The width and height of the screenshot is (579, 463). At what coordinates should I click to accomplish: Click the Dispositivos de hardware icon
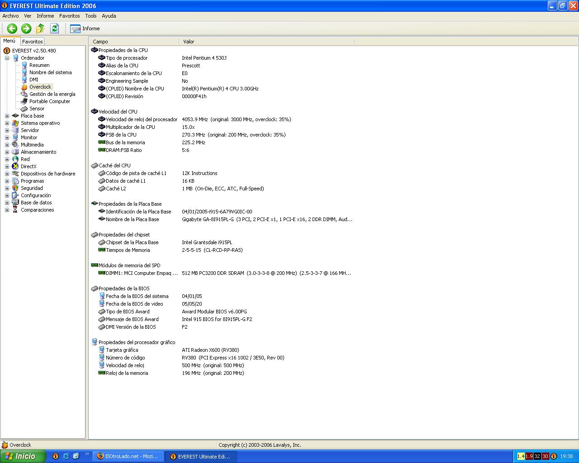15,174
